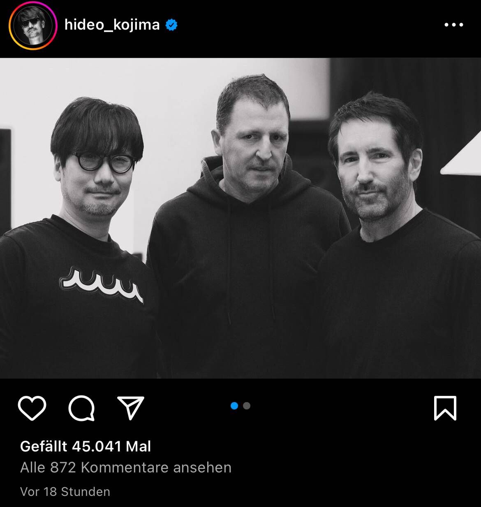Show who liked: Gefällt 45.041 Mal

[x=86, y=446]
